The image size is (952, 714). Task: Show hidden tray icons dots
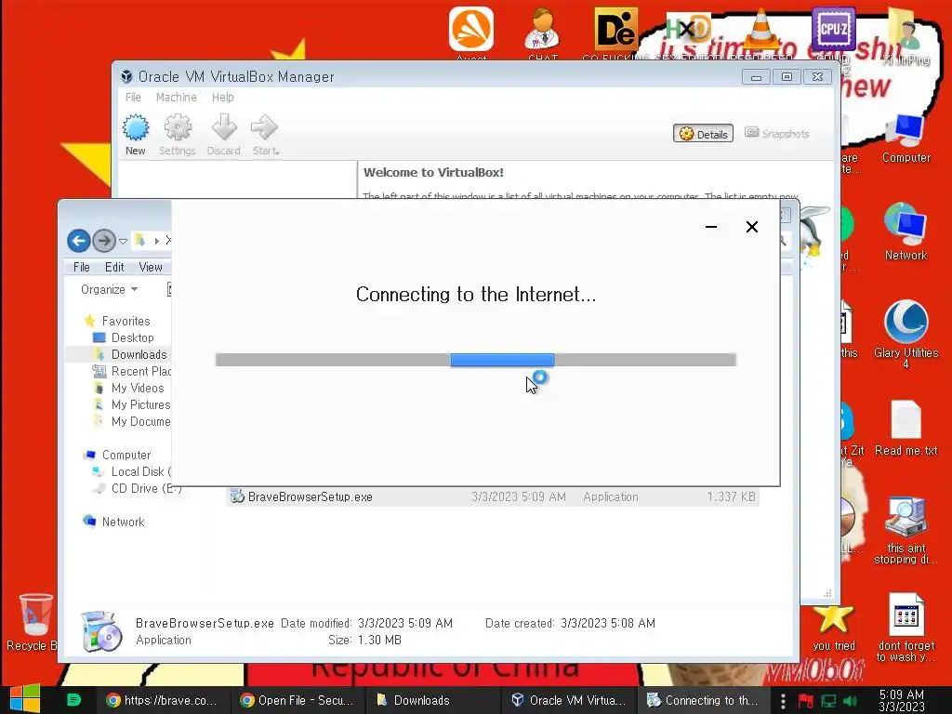click(x=783, y=701)
